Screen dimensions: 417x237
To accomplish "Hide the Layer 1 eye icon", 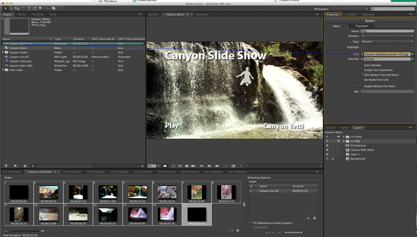I will coord(328,154).
